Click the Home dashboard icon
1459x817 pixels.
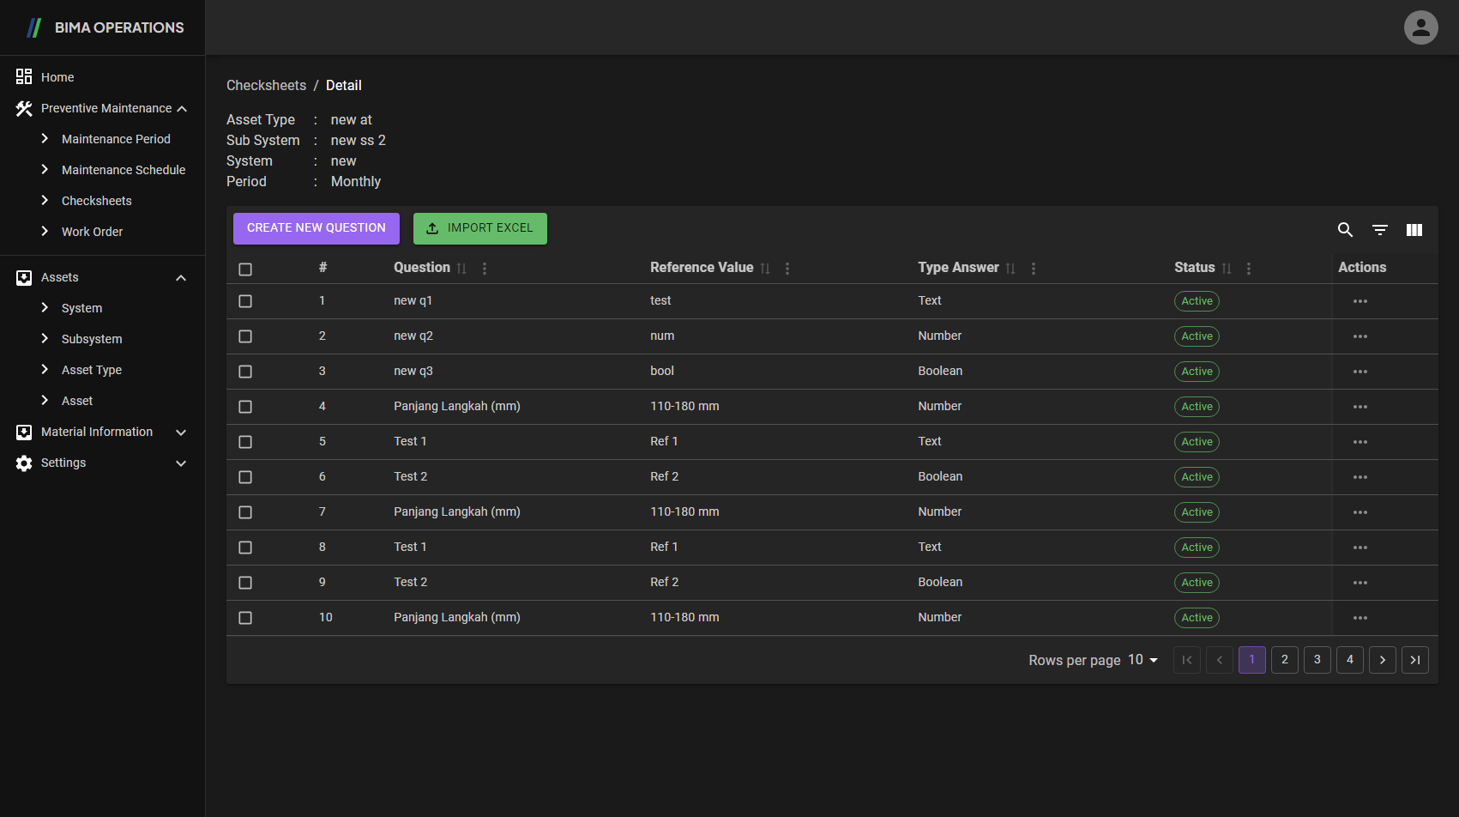[24, 77]
